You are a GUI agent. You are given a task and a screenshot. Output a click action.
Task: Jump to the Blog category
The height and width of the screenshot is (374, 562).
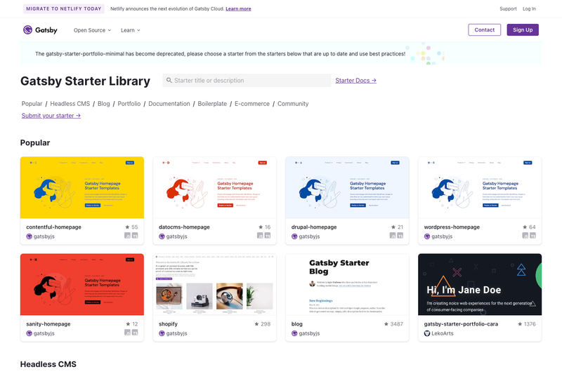[103, 104]
